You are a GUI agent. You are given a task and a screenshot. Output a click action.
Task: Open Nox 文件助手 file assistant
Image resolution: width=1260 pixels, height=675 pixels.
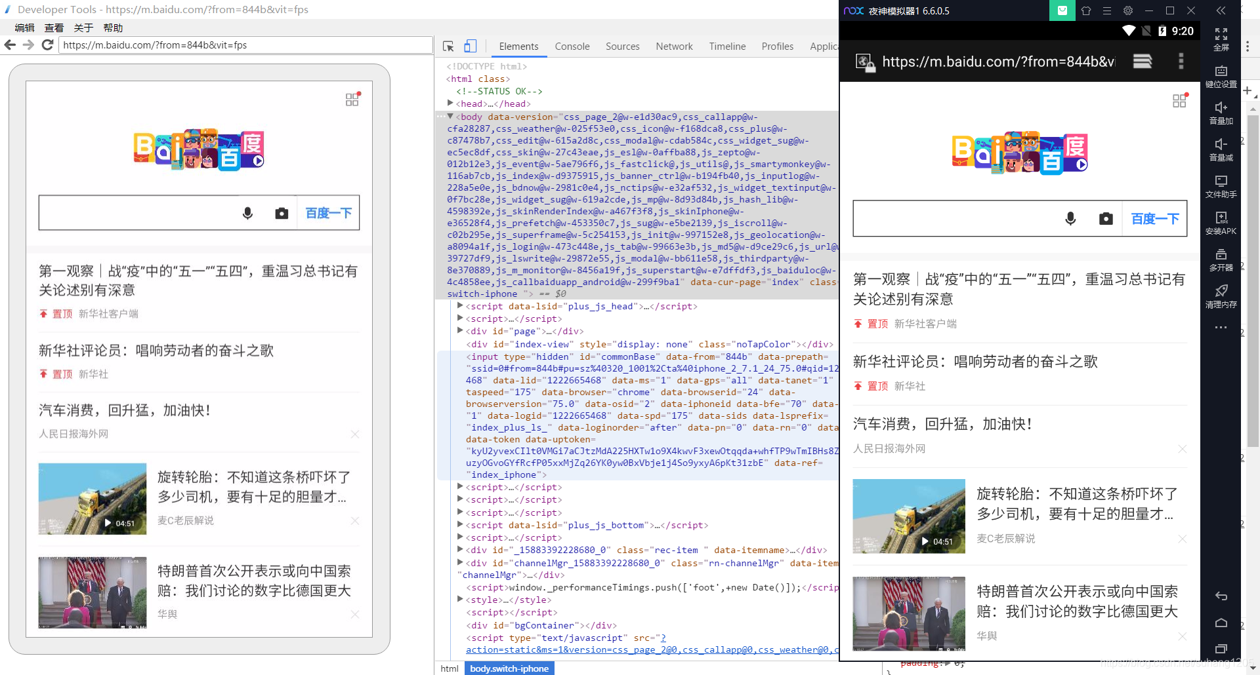click(1221, 187)
